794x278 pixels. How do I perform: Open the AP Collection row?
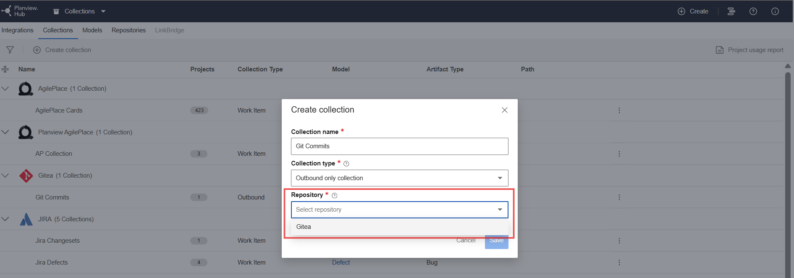[x=54, y=154]
